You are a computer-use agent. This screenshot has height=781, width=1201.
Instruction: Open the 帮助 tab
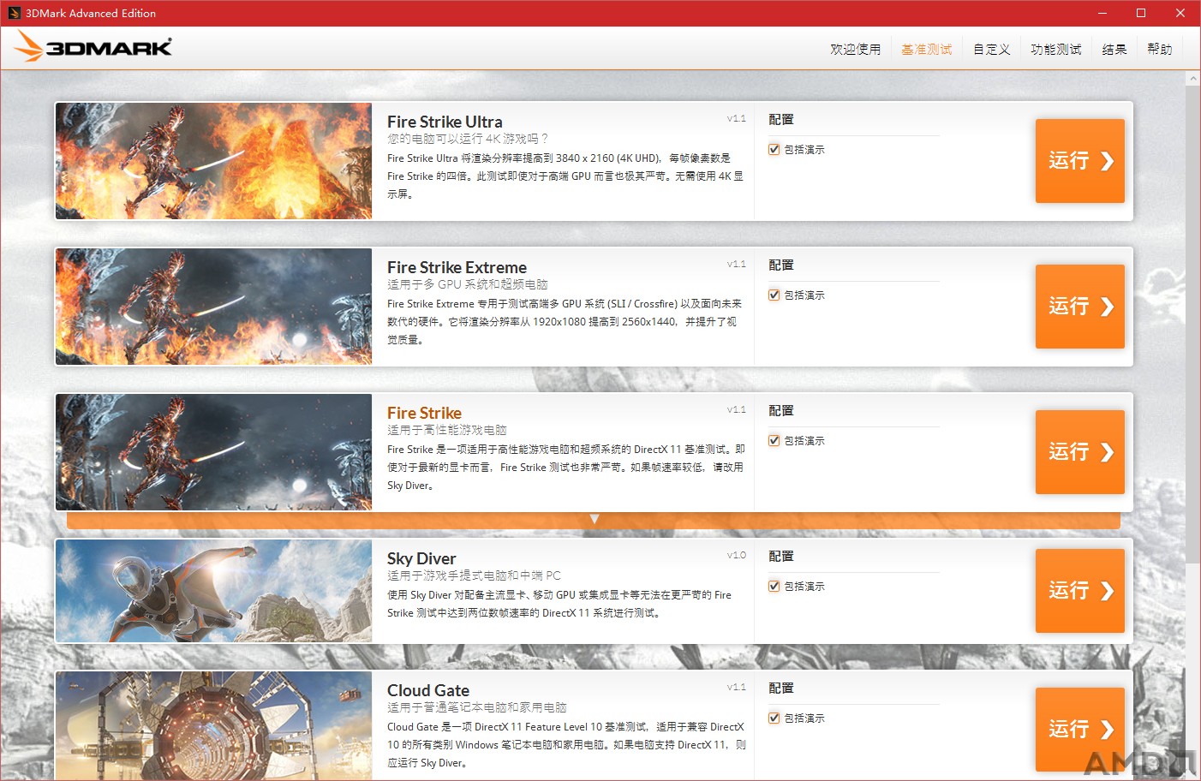pyautogui.click(x=1159, y=49)
